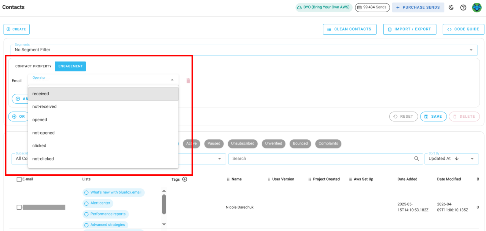Click 'What's new with bluefox.email' list chip
Image resolution: width=486 pixels, height=231 pixels.
point(113,193)
